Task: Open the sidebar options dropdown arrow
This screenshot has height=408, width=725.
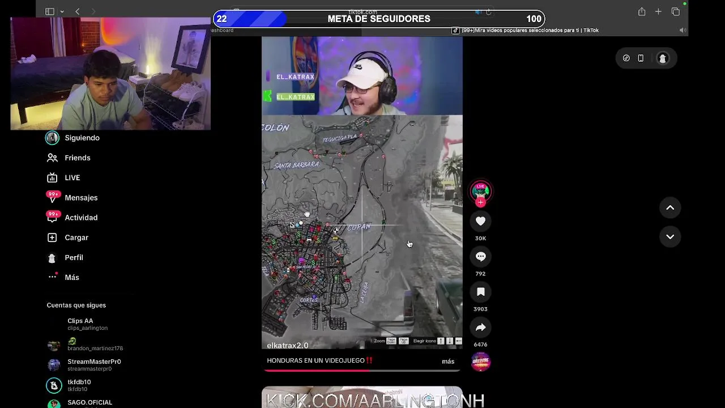Action: coord(62,11)
